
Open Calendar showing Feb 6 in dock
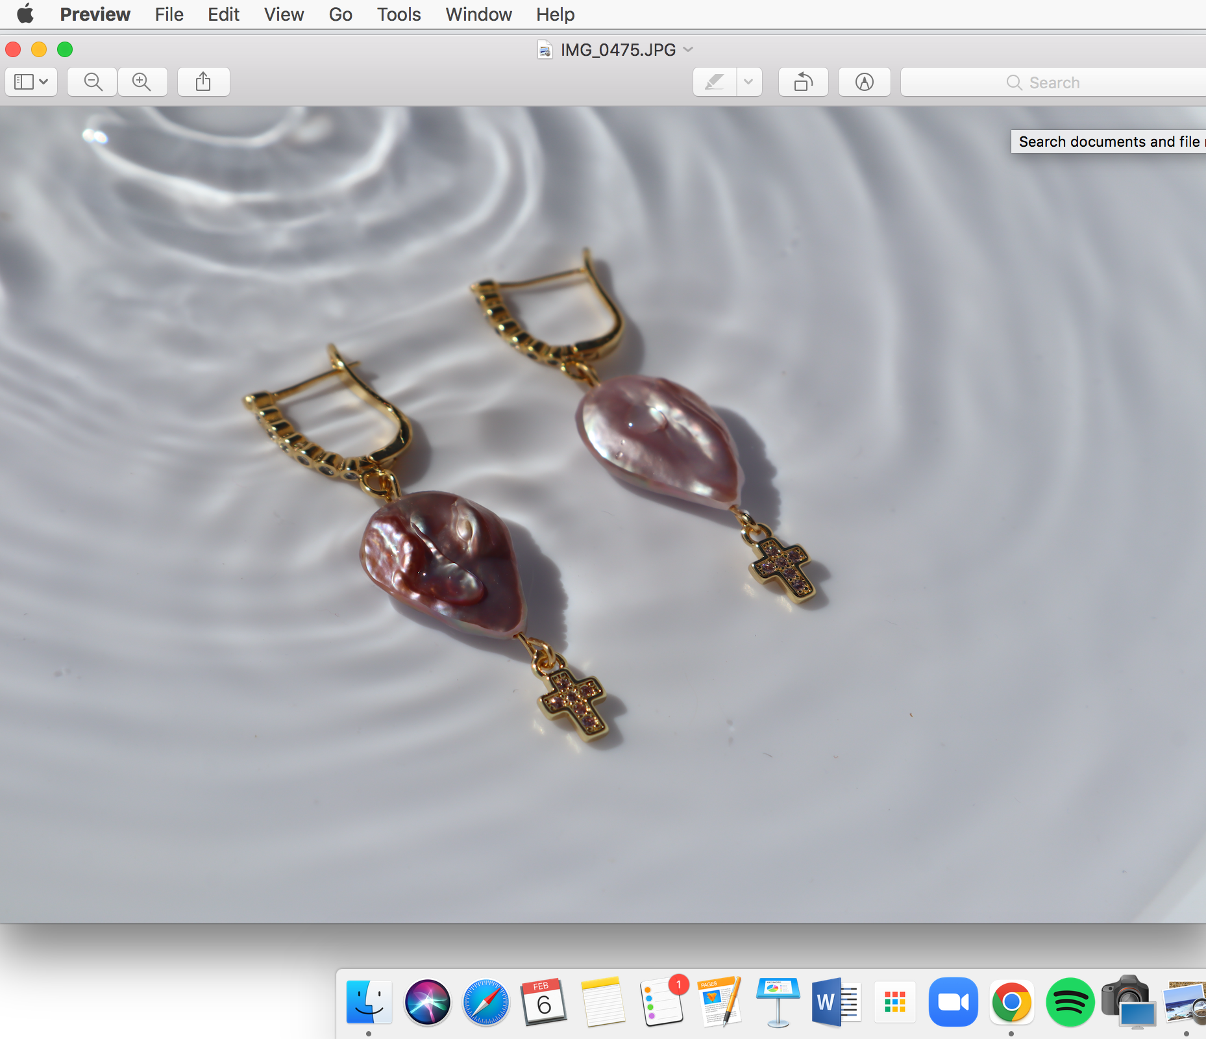[544, 1002]
